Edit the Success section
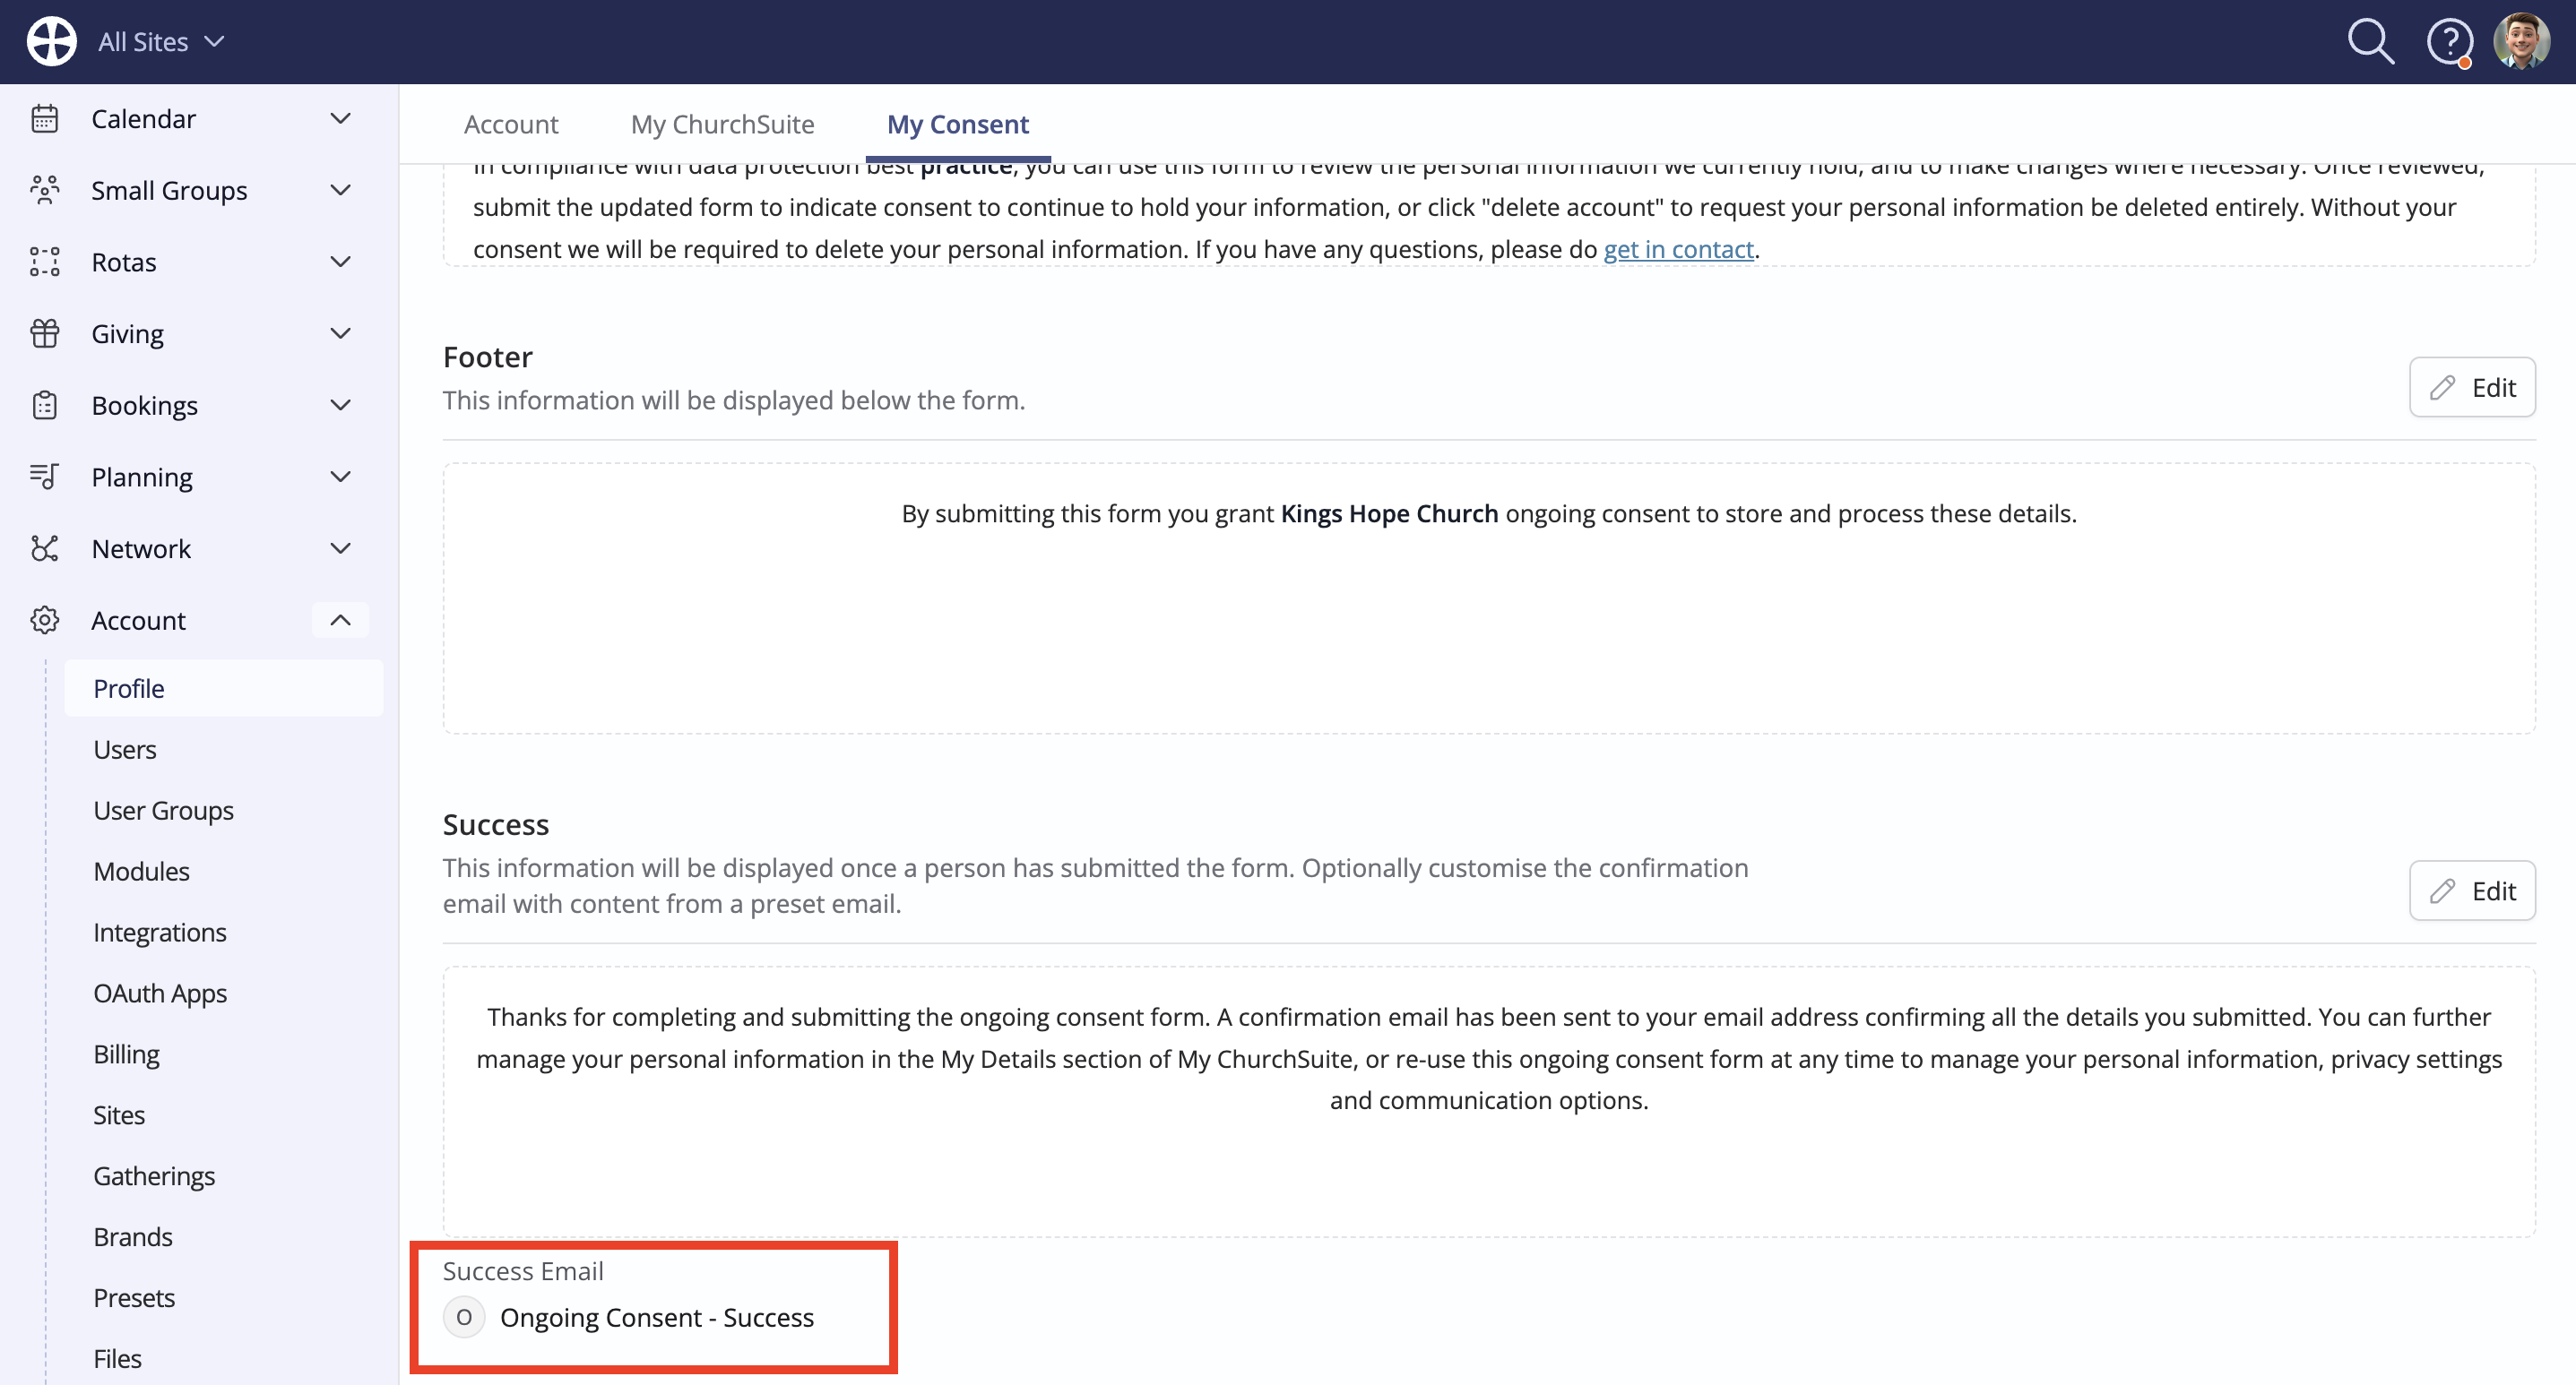 pyautogui.click(x=2471, y=890)
